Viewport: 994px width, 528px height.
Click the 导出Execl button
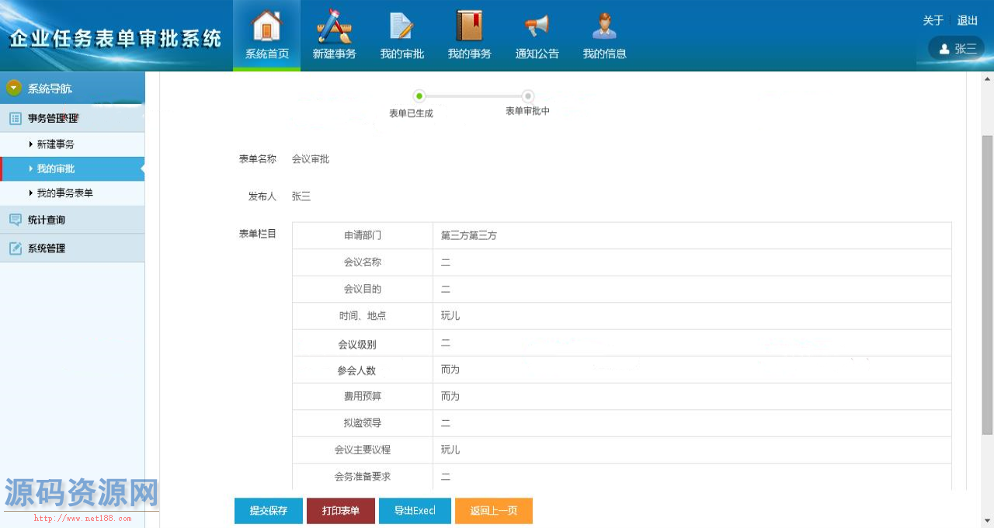(x=415, y=511)
